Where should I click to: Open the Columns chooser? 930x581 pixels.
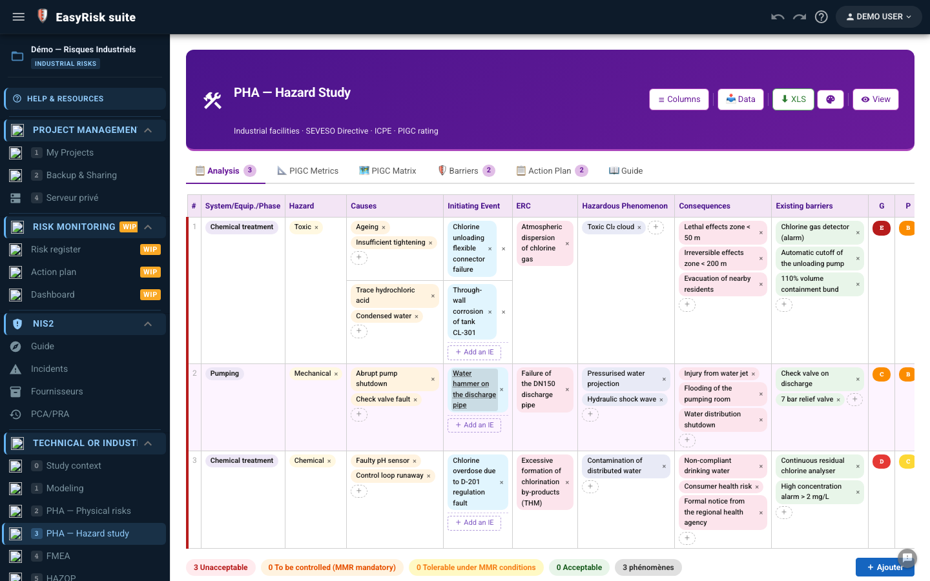click(x=679, y=99)
